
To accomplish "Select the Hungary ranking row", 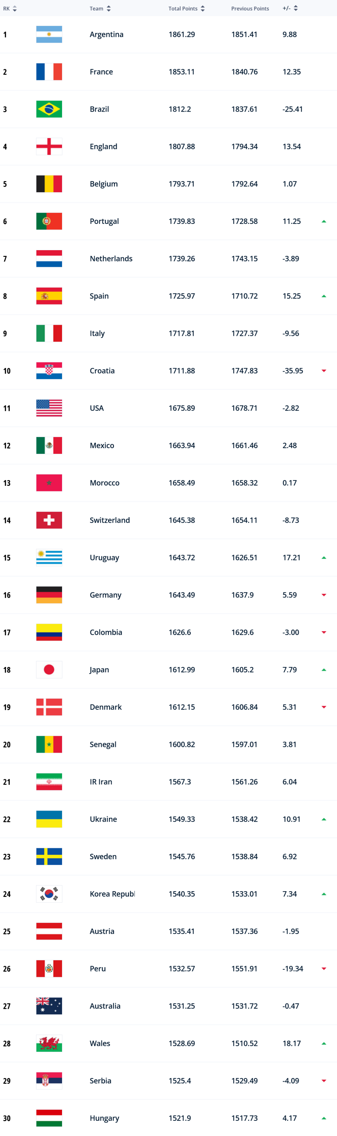I will pos(168,1117).
